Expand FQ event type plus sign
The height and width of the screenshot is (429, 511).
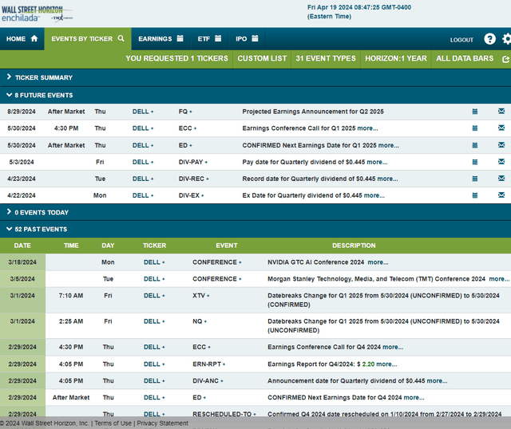coord(191,112)
